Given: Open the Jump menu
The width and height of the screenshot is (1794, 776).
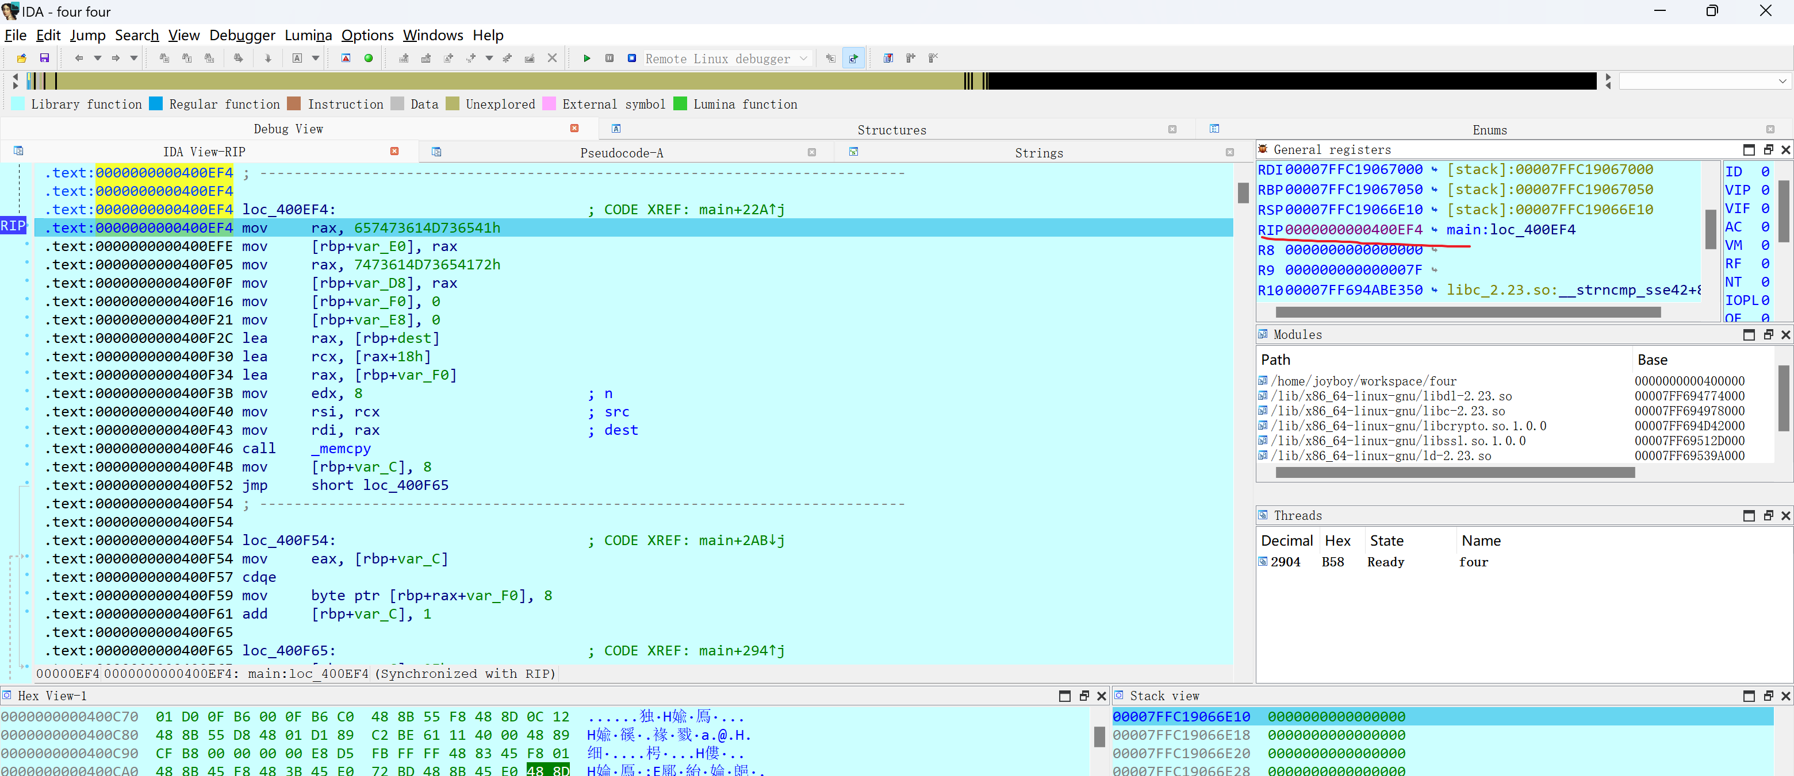Looking at the screenshot, I should [x=88, y=36].
